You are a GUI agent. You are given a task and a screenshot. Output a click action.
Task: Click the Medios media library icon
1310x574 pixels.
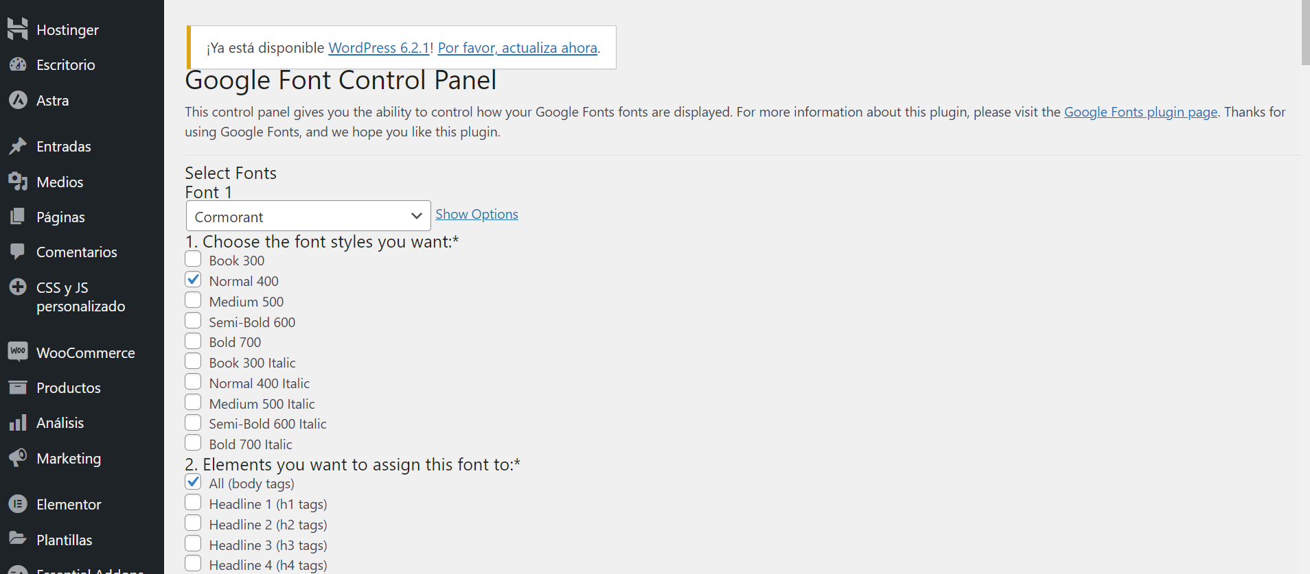tap(19, 182)
